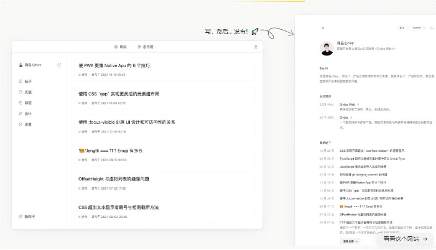
Task: Open preview post about :focus-visible dated 10月29日
Action: point(371,199)
